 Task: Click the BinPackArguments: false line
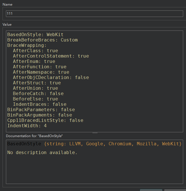coord(39,115)
